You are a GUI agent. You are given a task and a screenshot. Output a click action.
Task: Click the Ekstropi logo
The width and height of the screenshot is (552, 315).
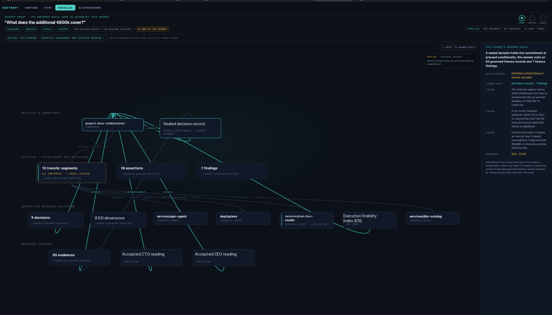[x=10, y=8]
